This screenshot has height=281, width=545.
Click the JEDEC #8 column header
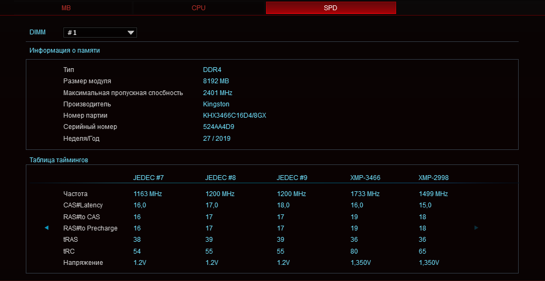[x=220, y=178]
